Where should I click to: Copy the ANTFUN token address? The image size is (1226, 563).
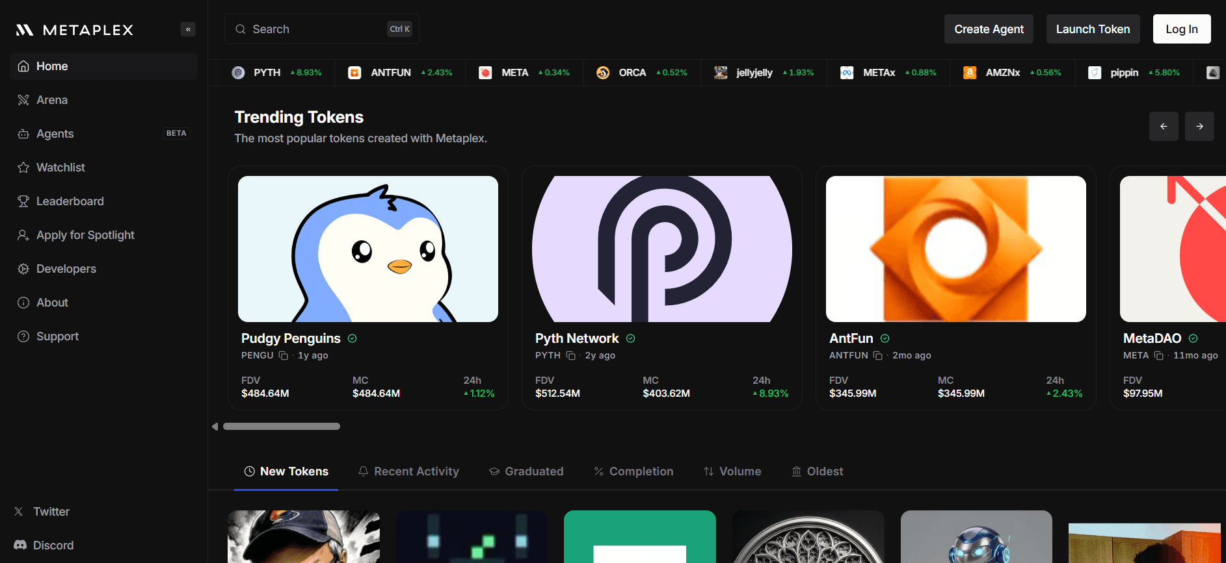tap(877, 356)
